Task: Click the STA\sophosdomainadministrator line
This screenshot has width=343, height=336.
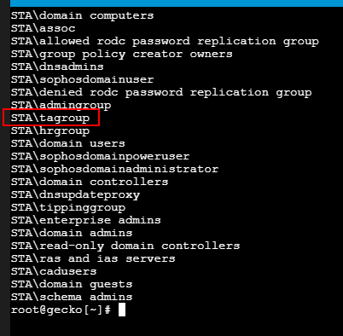Action: pos(114,170)
